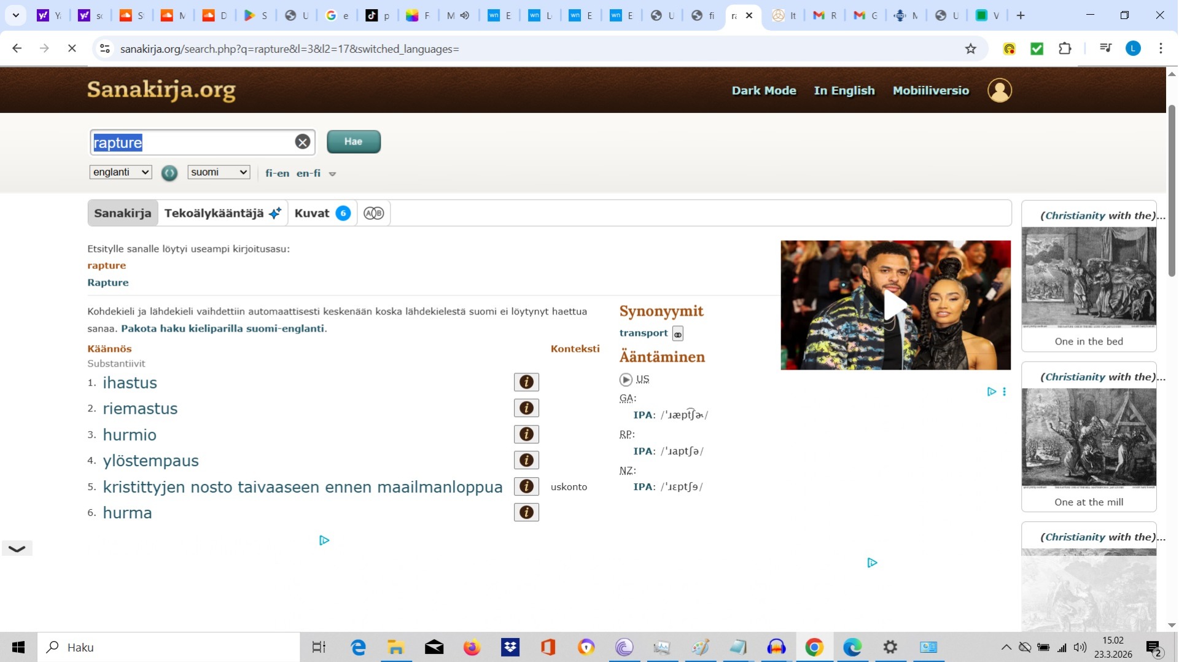Follow the Pakota haku kieliparilla suomi-englanti link
The height and width of the screenshot is (662, 1179).
(x=223, y=328)
